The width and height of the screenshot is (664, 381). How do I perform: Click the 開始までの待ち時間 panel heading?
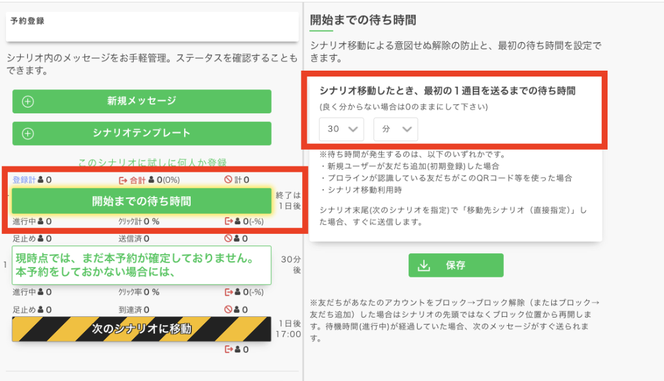[x=362, y=19]
